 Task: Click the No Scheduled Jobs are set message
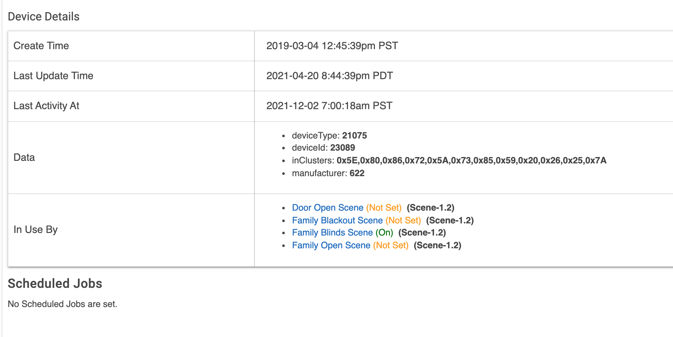coord(63,304)
